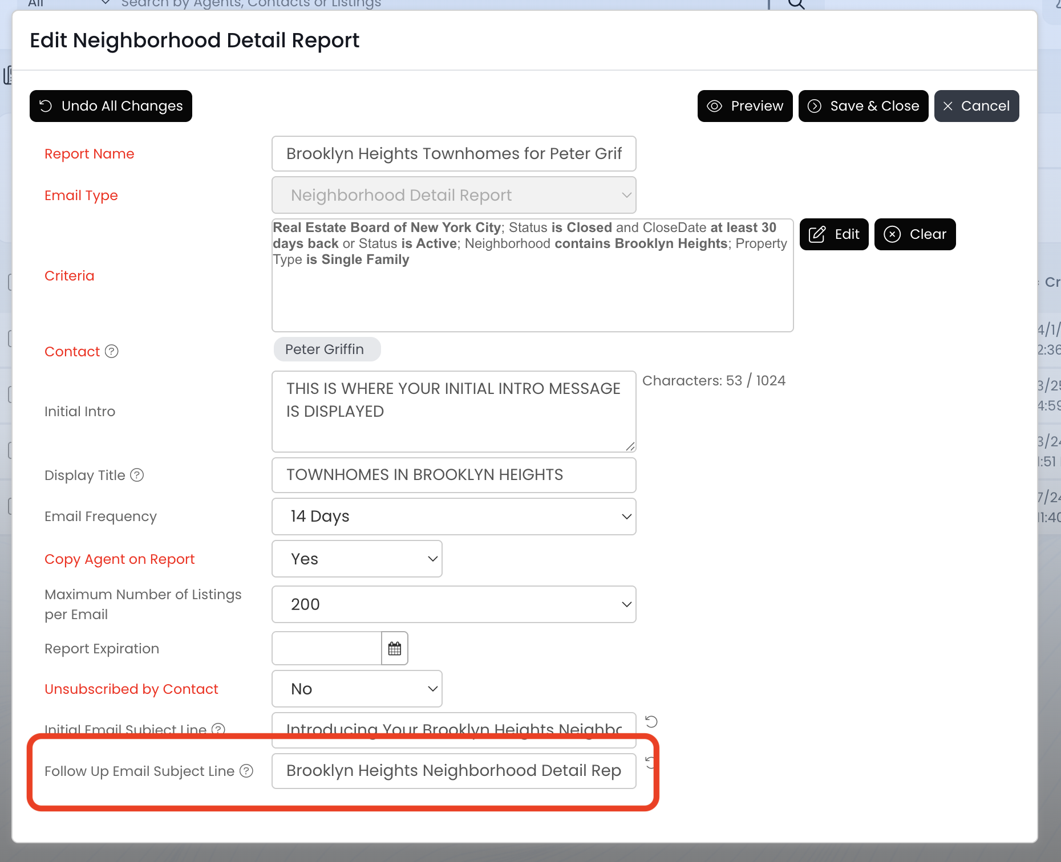Edit the report criteria

(834, 234)
